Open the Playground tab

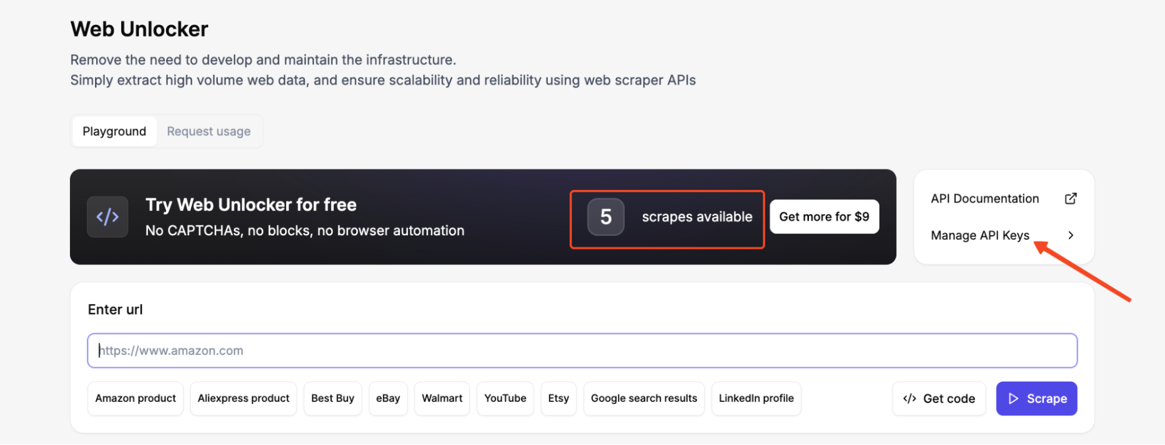pos(114,132)
